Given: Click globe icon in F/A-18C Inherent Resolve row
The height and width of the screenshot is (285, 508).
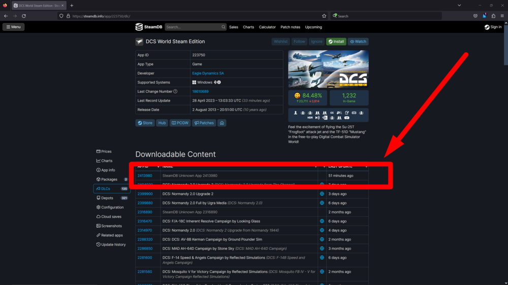Looking at the screenshot, I should click(322, 221).
